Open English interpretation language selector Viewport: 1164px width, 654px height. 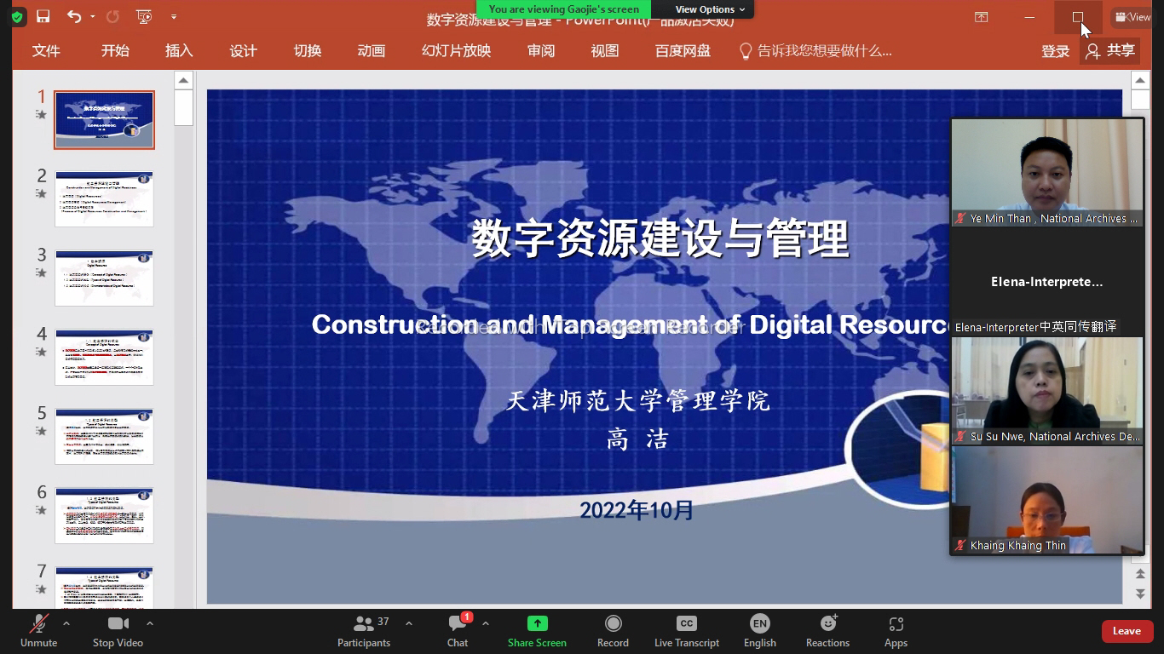[759, 631]
